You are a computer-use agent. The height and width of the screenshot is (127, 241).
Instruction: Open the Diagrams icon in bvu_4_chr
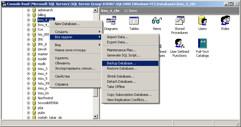[x=111, y=20]
